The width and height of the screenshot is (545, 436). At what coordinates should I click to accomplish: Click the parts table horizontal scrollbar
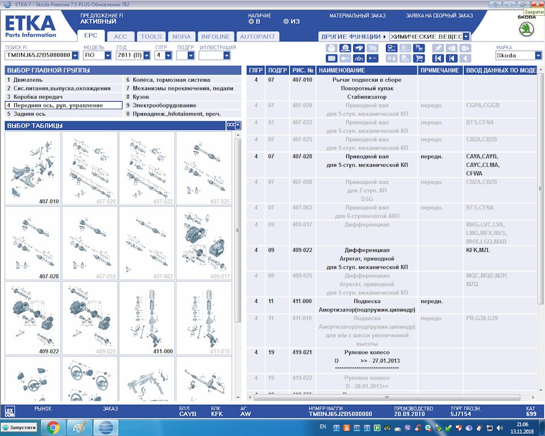[387, 397]
